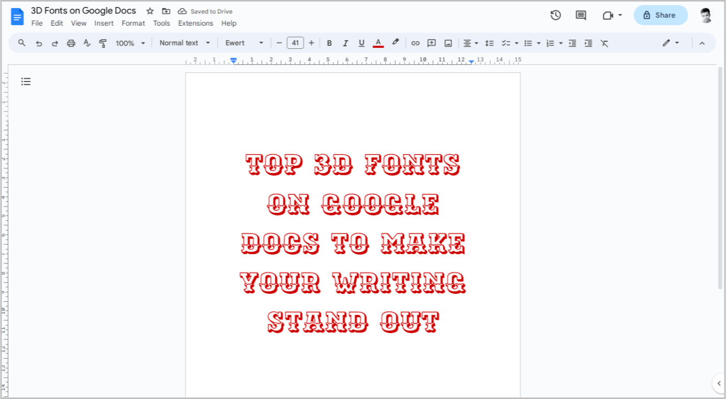The image size is (726, 399).
Task: Click the Share button
Action: (661, 15)
